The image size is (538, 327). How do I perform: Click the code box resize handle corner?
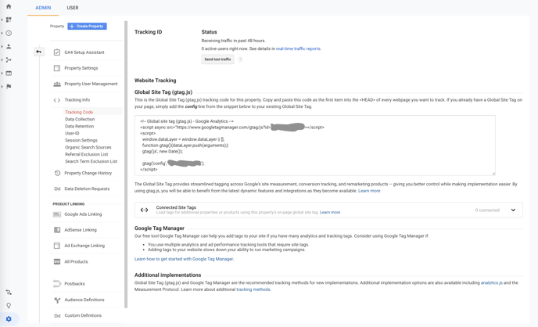pos(493,174)
